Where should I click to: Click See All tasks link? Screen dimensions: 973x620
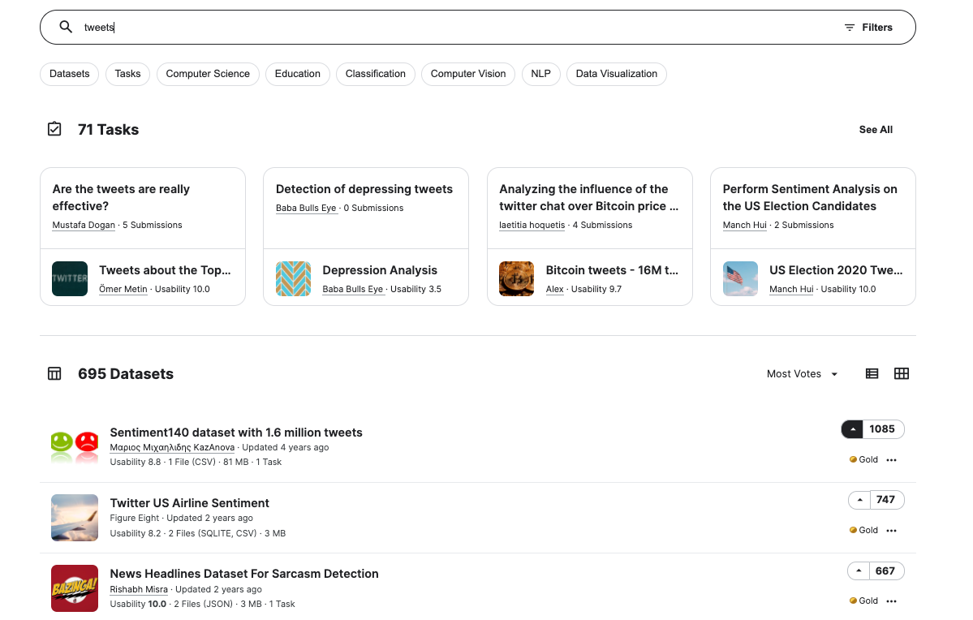876,130
